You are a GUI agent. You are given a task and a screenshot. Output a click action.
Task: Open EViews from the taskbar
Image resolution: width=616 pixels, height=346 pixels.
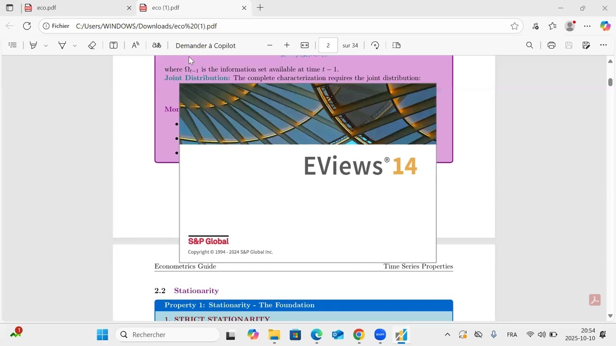[401, 334]
